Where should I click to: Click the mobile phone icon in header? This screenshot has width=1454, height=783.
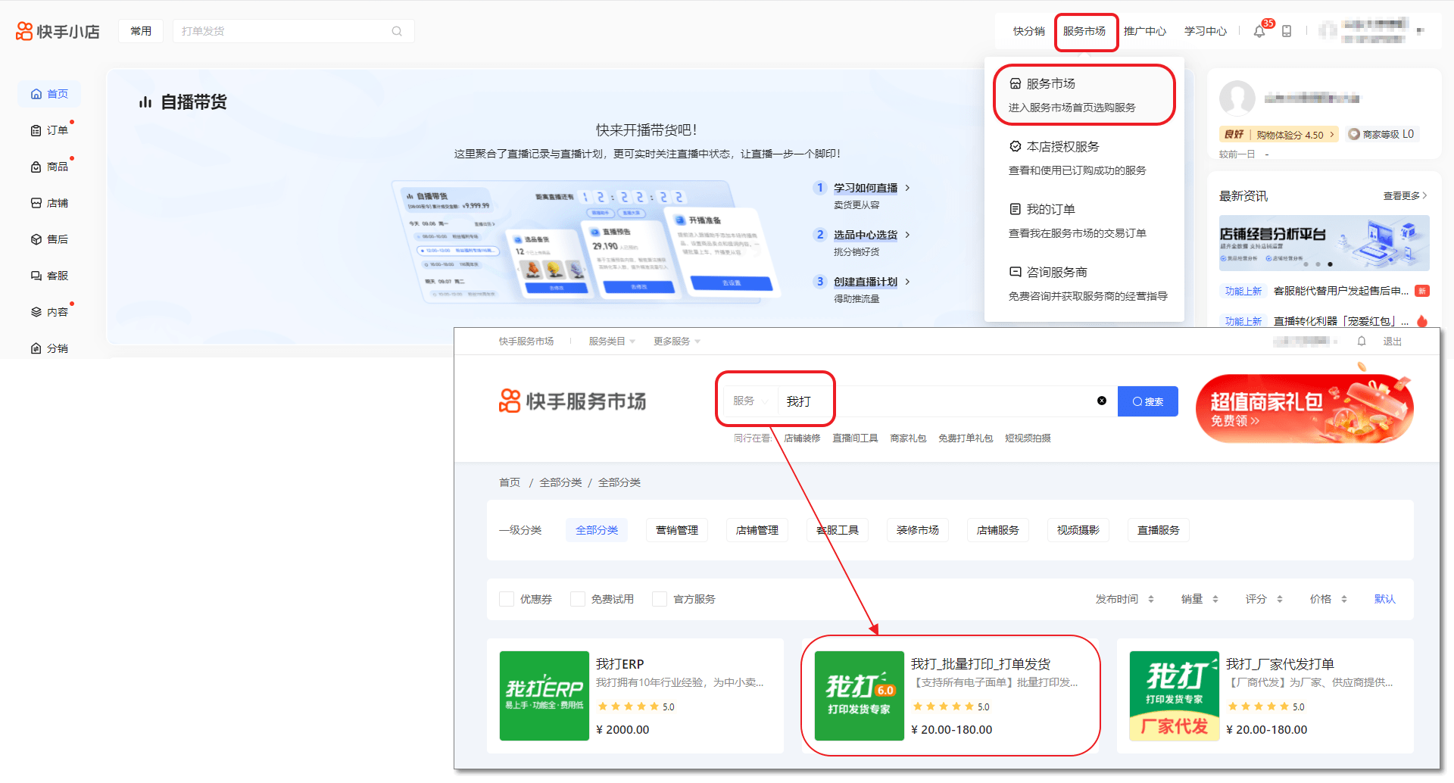tap(1287, 31)
